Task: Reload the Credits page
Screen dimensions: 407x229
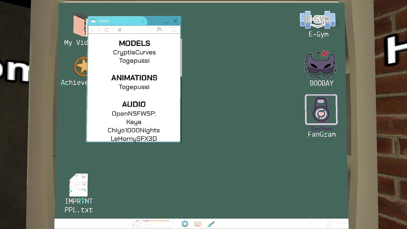Action: click(x=107, y=30)
